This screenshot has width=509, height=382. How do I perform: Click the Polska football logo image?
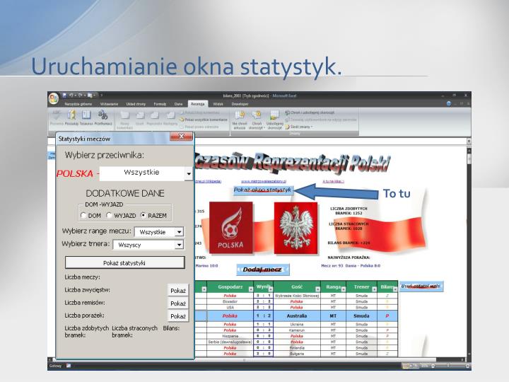point(230,228)
